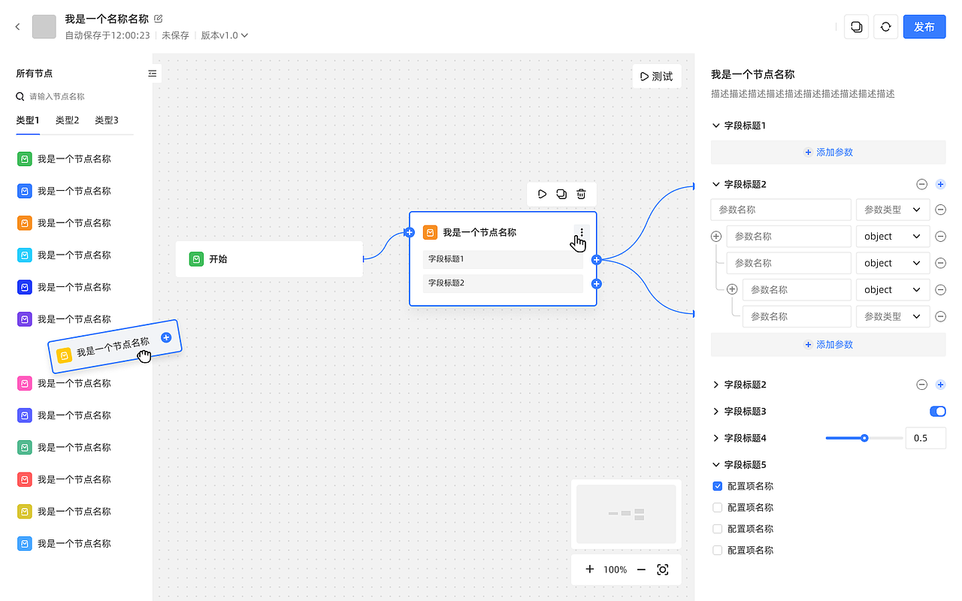Click the refresh sync icon in header
Screen dimensions: 962x601
pyautogui.click(x=886, y=26)
